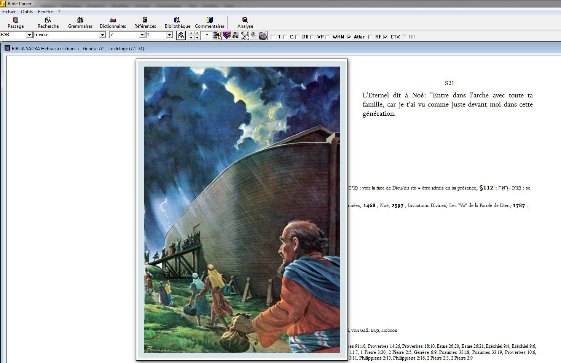The height and width of the screenshot is (363, 561).
Task: Enable the C checkbox
Action: coord(285,37)
